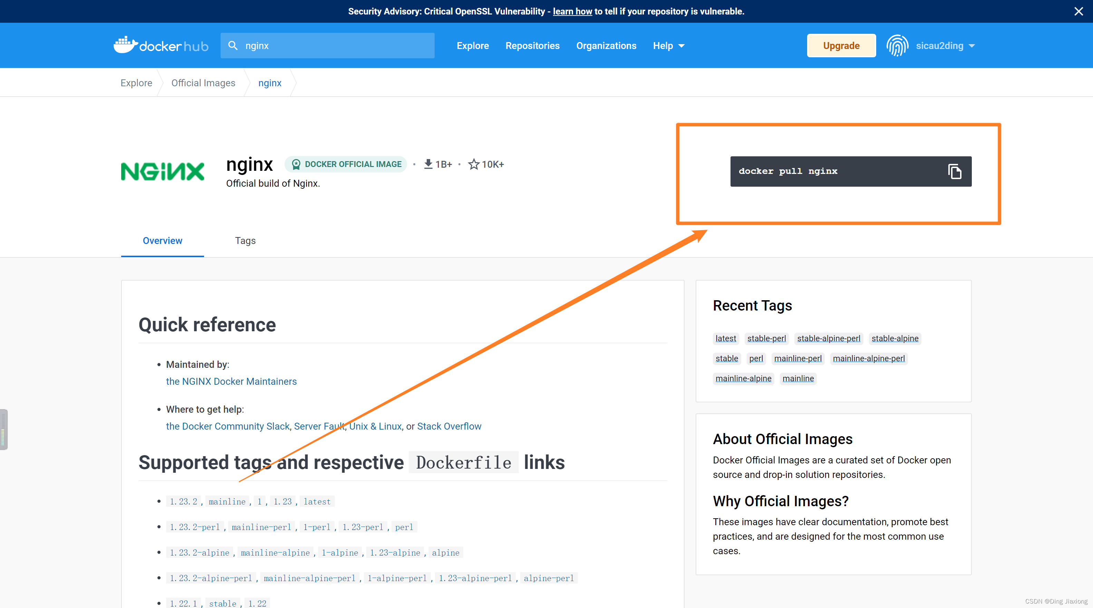Dismiss the security advisory banner
The image size is (1093, 608).
point(1079,11)
